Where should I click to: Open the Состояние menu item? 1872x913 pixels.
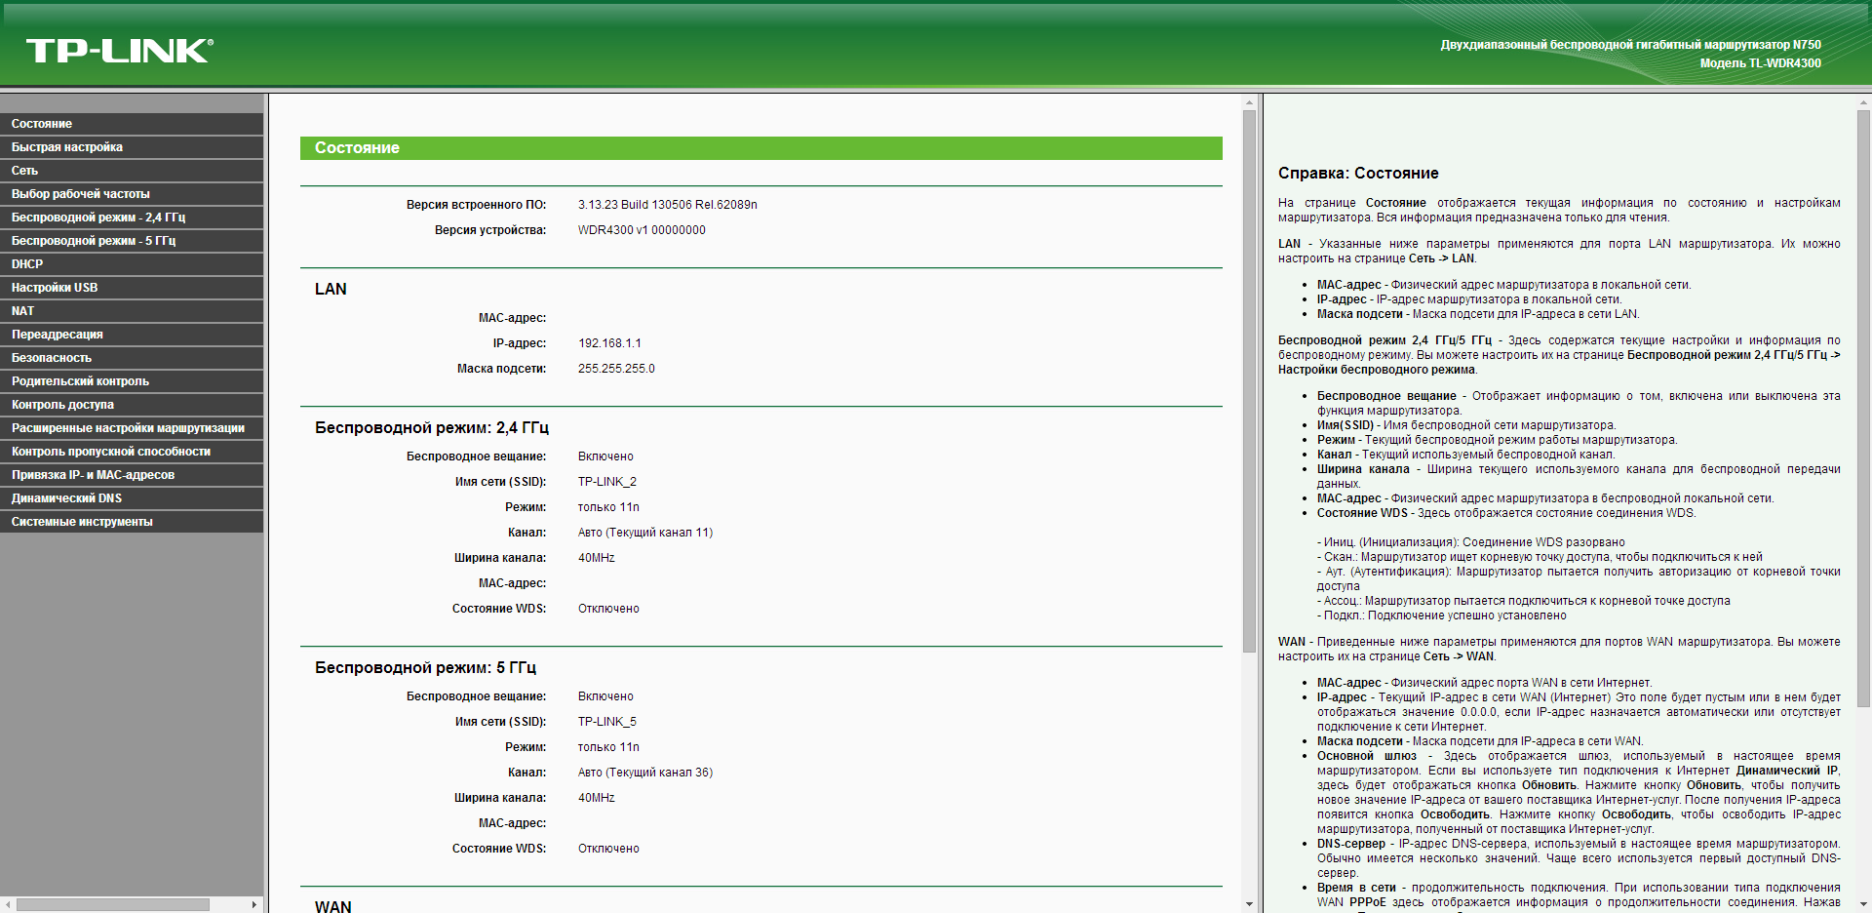(132, 124)
